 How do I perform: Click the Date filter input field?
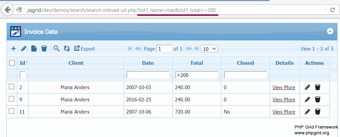pyautogui.click(x=148, y=75)
